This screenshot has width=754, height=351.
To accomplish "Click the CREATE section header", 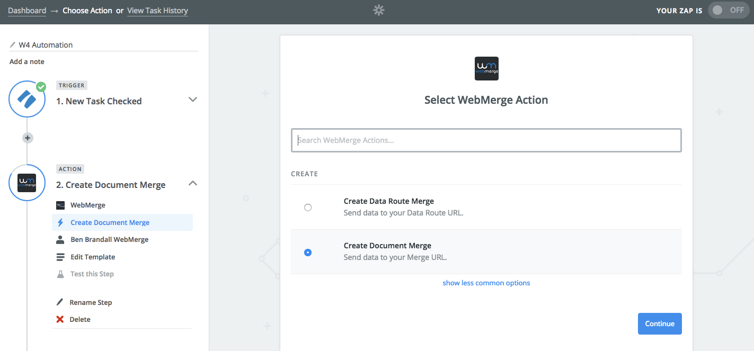I will pos(305,174).
